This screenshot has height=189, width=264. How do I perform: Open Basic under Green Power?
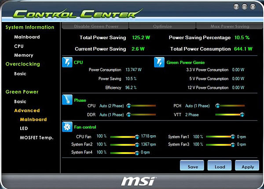[20, 102]
